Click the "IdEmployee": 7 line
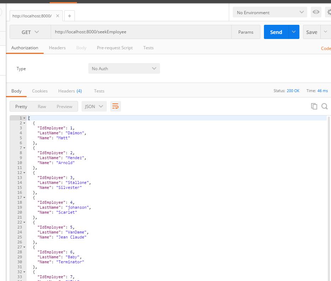This screenshot has height=281, width=331. [56, 277]
